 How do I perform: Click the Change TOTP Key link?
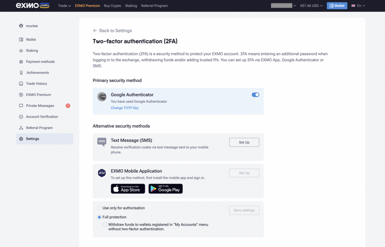click(125, 108)
